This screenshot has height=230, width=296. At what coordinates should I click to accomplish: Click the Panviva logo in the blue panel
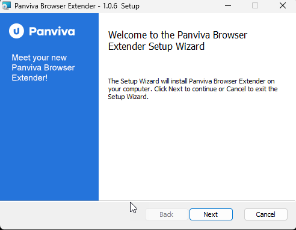tap(42, 31)
